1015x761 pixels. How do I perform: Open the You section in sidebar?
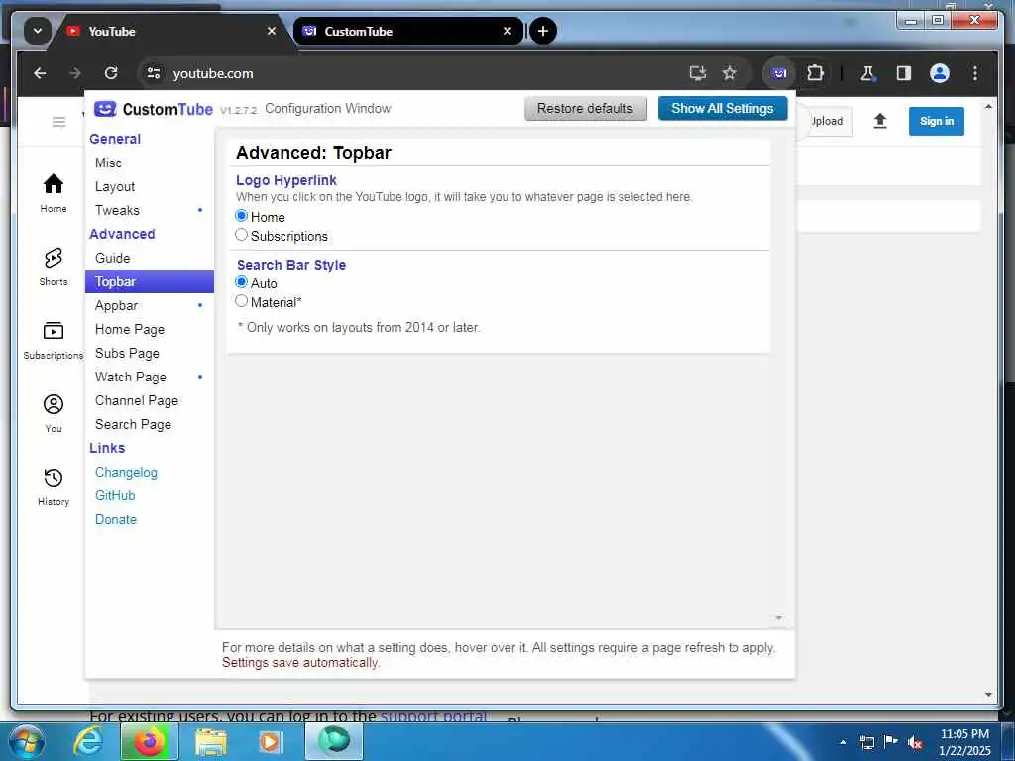coord(54,413)
